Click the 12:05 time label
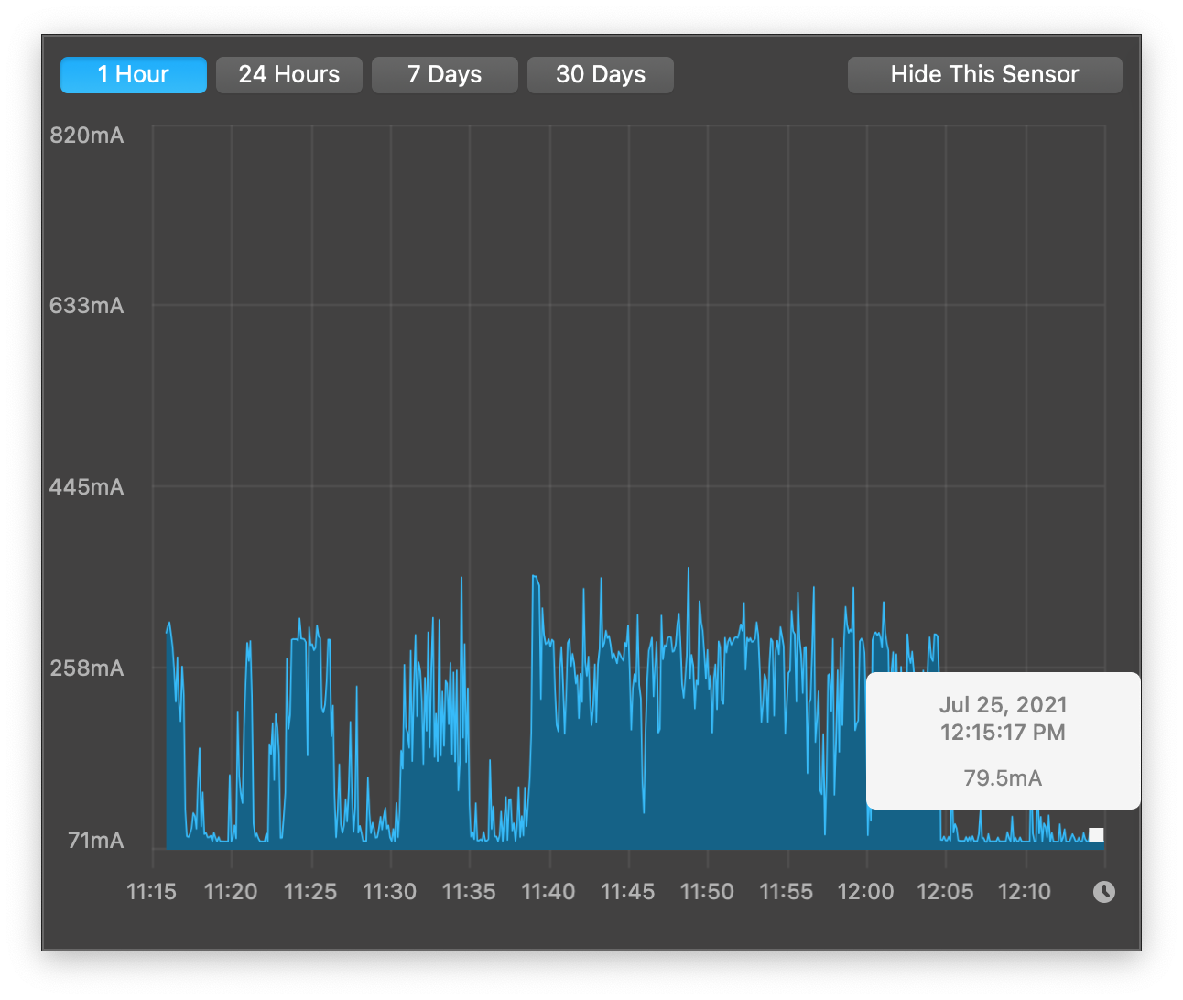 946,892
